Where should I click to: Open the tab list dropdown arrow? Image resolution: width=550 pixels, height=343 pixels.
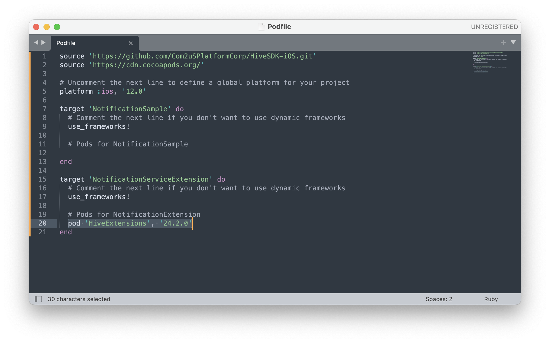(513, 42)
